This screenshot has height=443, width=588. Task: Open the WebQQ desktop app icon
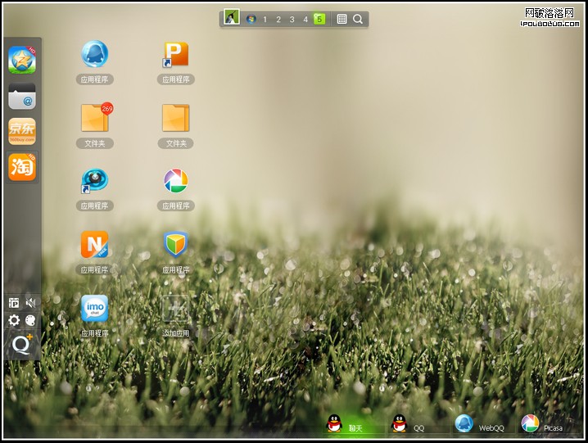(x=94, y=54)
